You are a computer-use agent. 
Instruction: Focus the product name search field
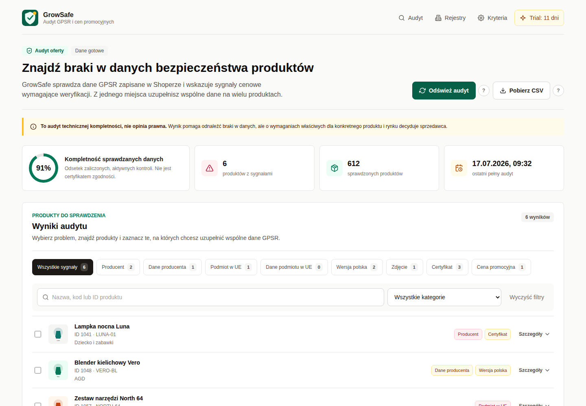click(x=210, y=297)
